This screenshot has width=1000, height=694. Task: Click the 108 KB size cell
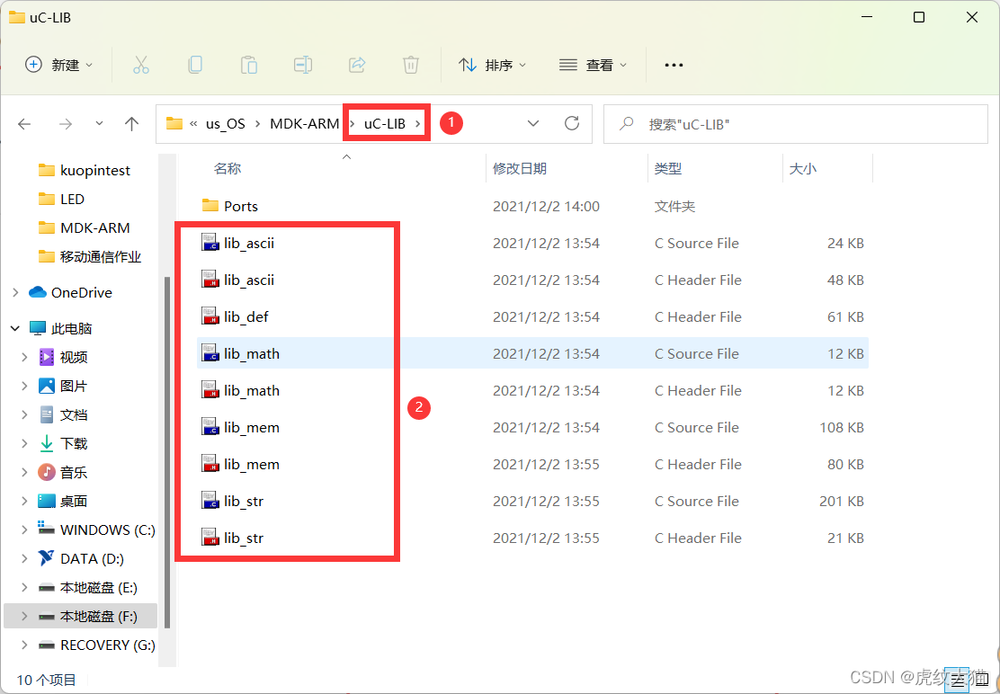pos(841,427)
